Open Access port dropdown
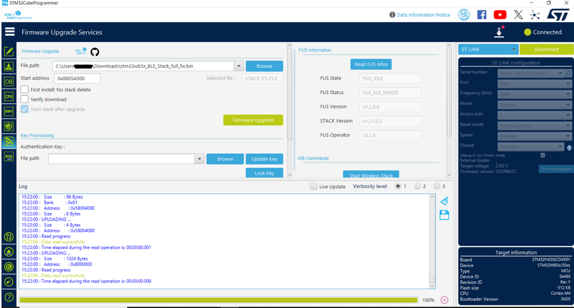This screenshot has width=574, height=308. pos(534,115)
